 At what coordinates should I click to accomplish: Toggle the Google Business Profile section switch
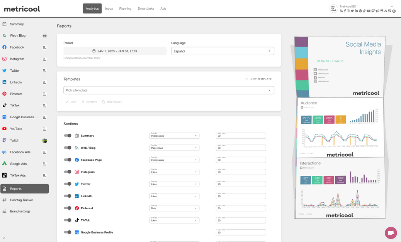point(68,232)
